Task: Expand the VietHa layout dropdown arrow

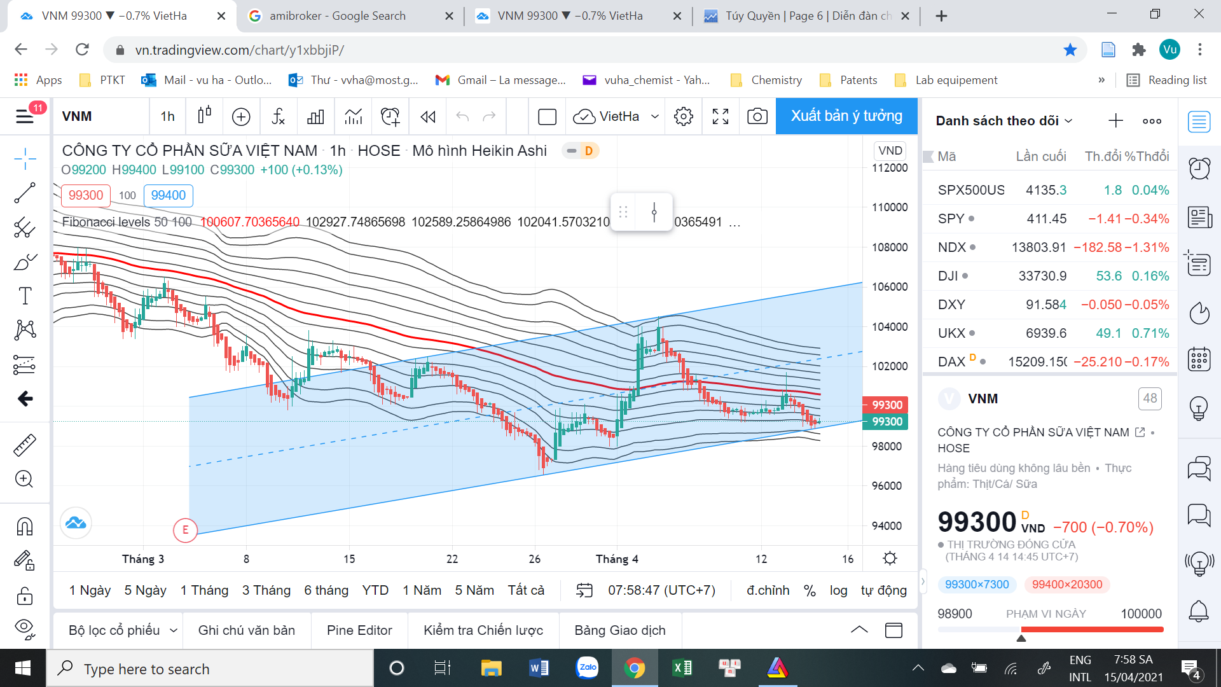Action: click(x=655, y=116)
